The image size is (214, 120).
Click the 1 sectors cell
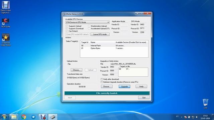coord(120,48)
